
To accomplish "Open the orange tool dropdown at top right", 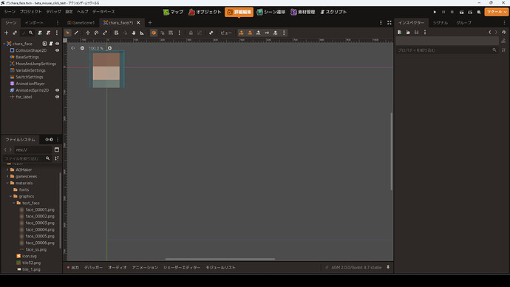I will click(497, 12).
